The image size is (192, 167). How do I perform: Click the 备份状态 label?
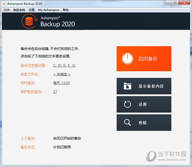(28, 147)
